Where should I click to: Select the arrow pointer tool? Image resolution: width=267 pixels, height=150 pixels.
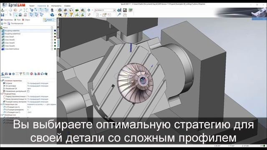[x=10, y=15]
